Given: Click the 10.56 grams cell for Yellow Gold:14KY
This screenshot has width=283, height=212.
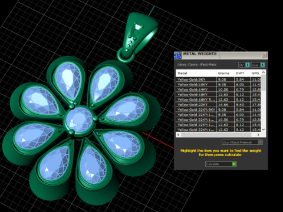Looking at the screenshot, I should [x=225, y=90].
